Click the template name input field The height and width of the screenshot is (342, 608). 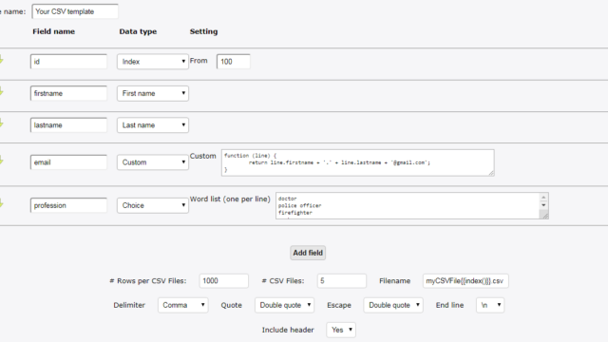(x=75, y=11)
